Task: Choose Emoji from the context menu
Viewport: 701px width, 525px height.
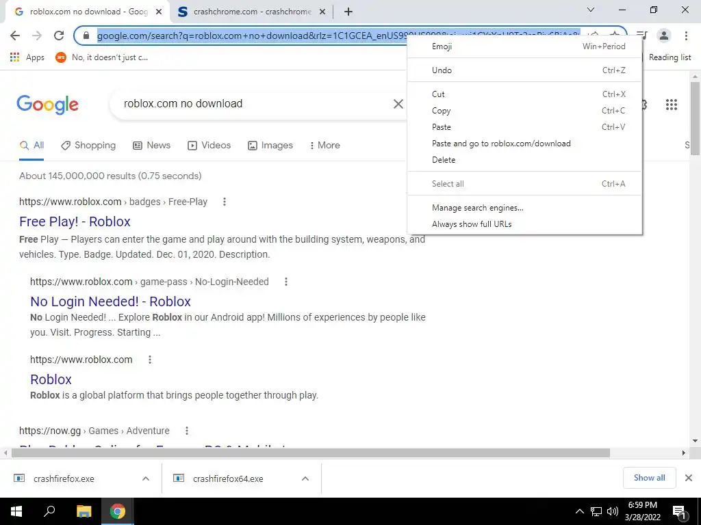Action: pos(525,46)
